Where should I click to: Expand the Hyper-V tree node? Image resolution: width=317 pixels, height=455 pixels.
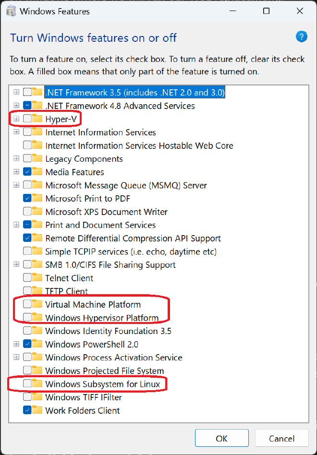16,119
